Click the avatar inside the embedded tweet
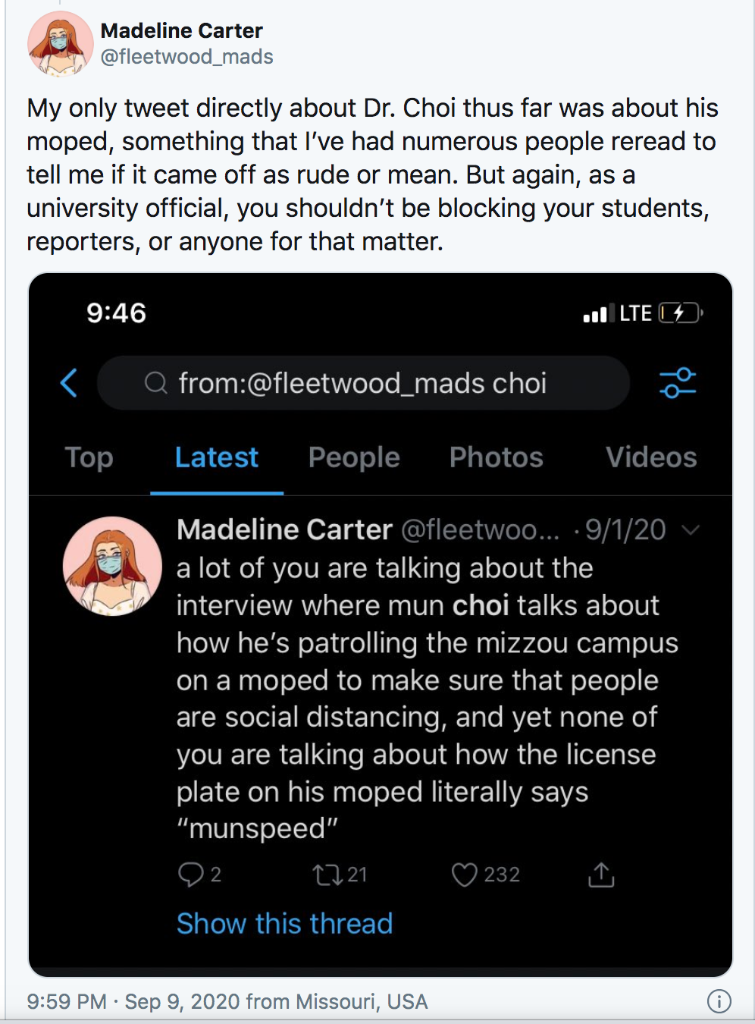 click(112, 566)
